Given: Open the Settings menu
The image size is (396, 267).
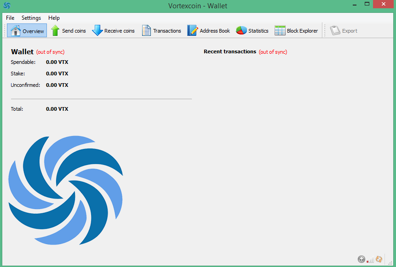Looking at the screenshot, I should coord(31,18).
